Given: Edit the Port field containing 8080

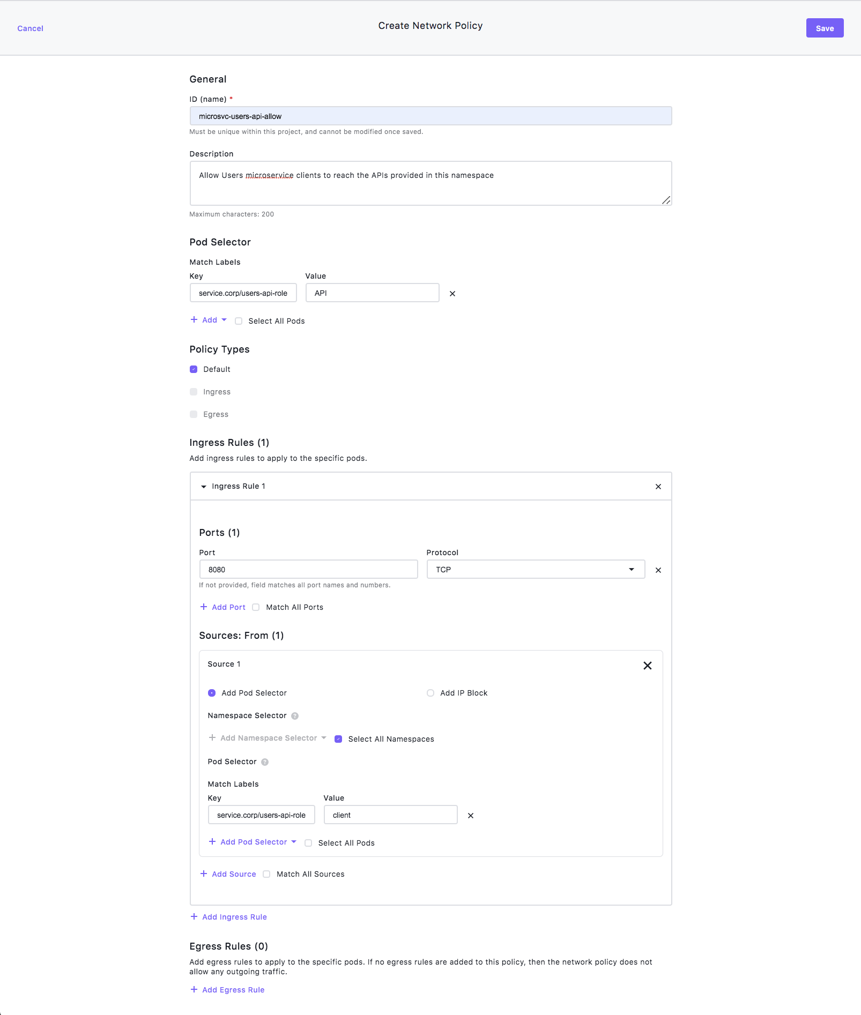Looking at the screenshot, I should 308,569.
